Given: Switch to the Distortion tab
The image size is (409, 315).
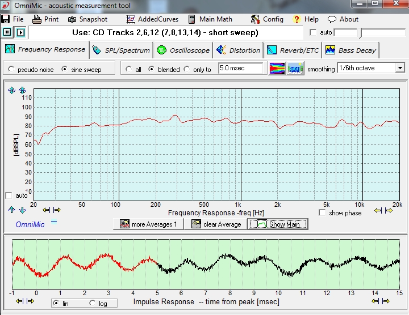Looking at the screenshot, I should (x=239, y=50).
